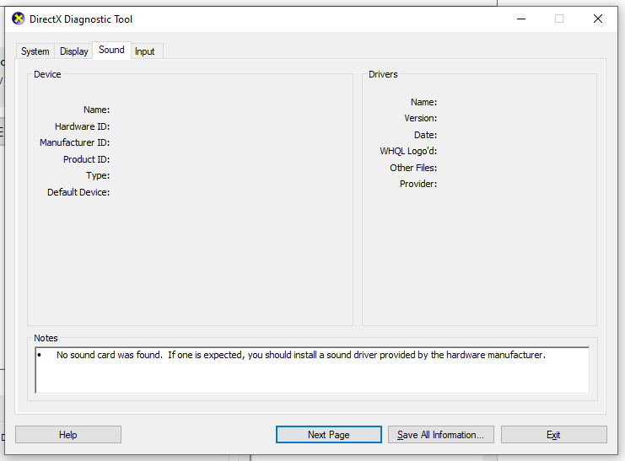Click the Next Page button
625x461 pixels.
pyautogui.click(x=328, y=435)
